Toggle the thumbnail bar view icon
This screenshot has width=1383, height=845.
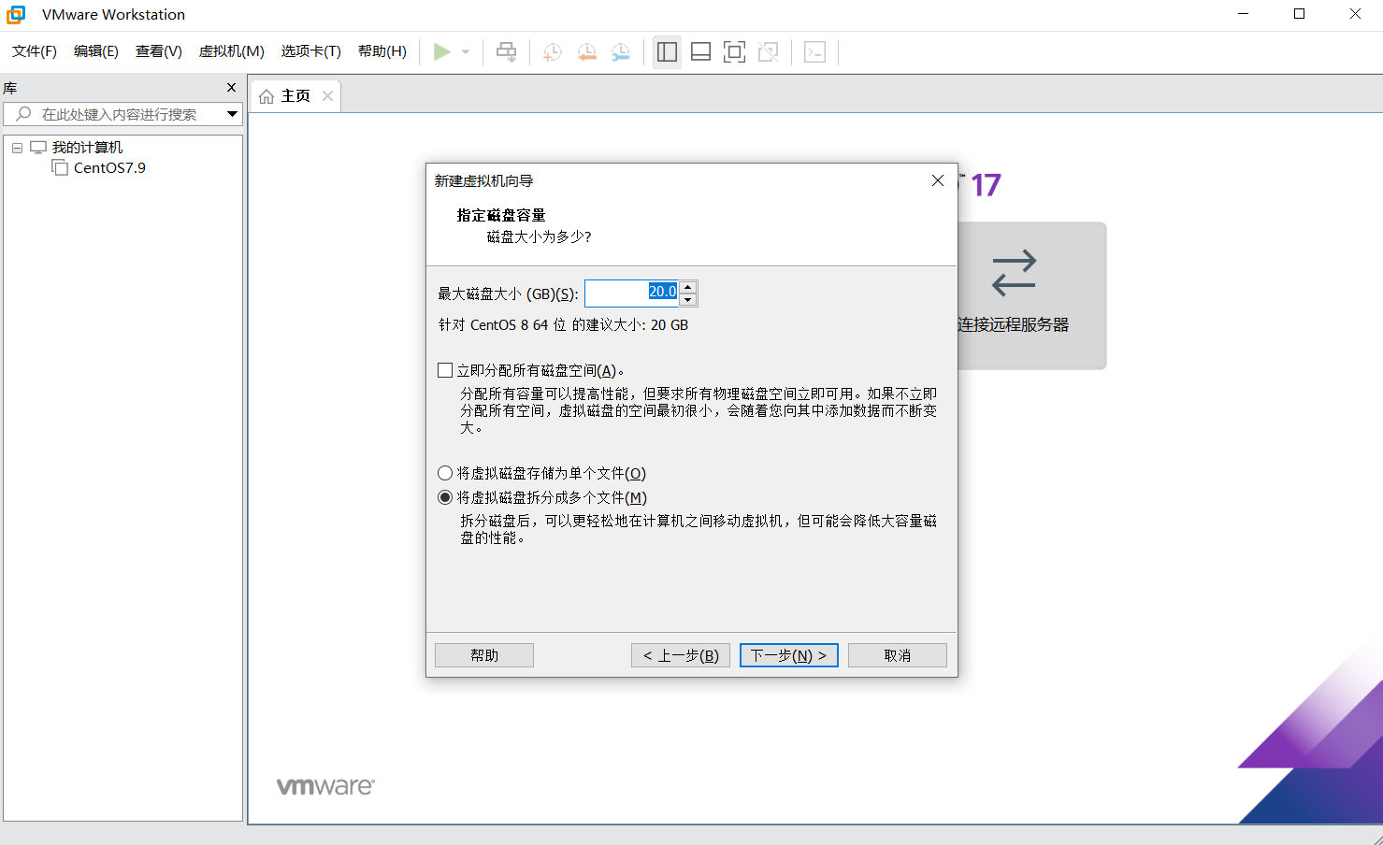click(700, 52)
